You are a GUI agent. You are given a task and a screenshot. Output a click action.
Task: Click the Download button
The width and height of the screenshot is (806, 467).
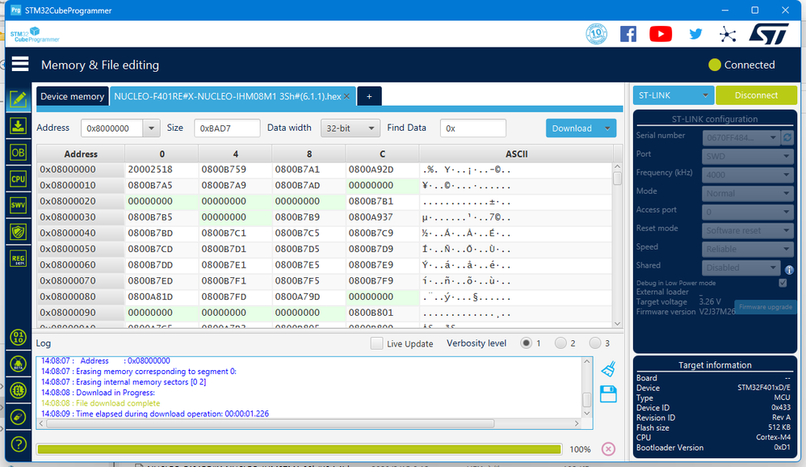572,128
